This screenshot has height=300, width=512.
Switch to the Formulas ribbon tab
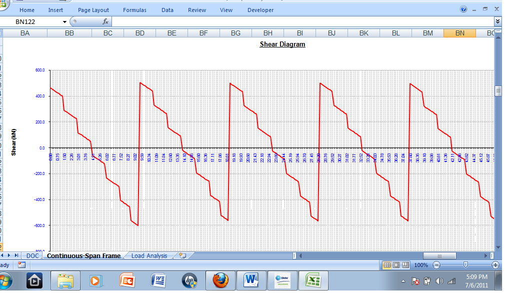[134, 9]
